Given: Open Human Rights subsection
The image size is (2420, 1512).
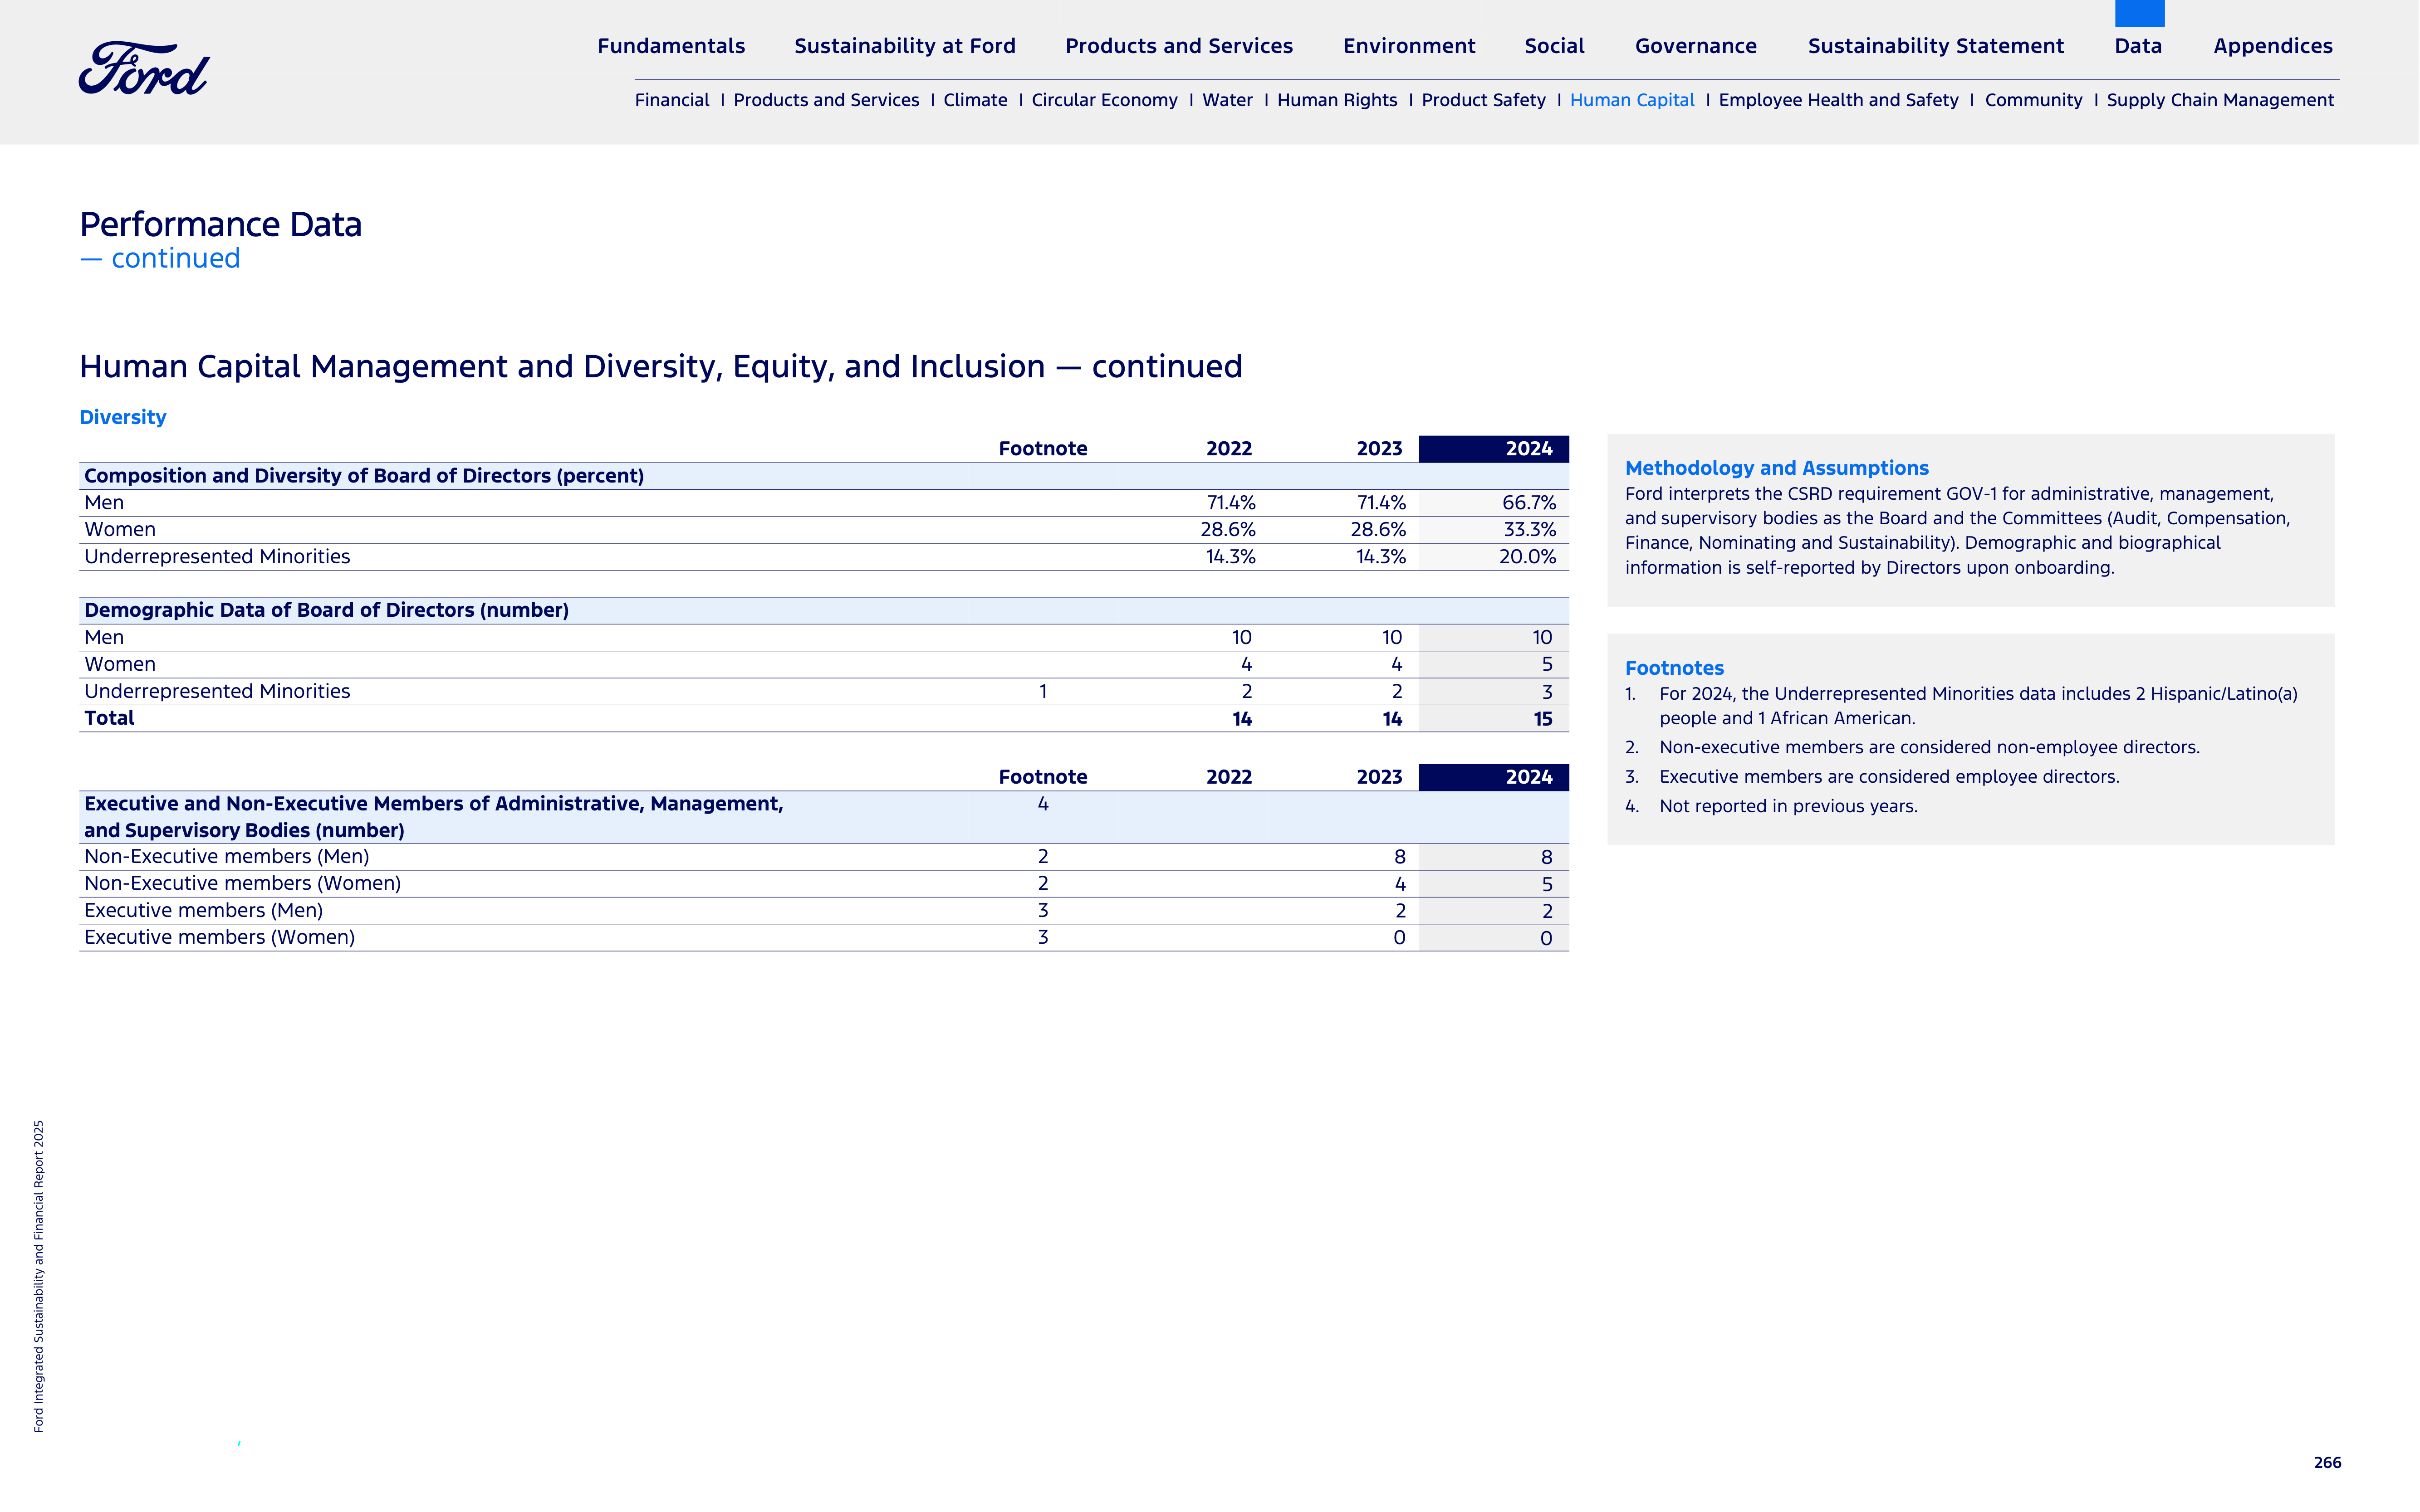Looking at the screenshot, I should click(1337, 100).
